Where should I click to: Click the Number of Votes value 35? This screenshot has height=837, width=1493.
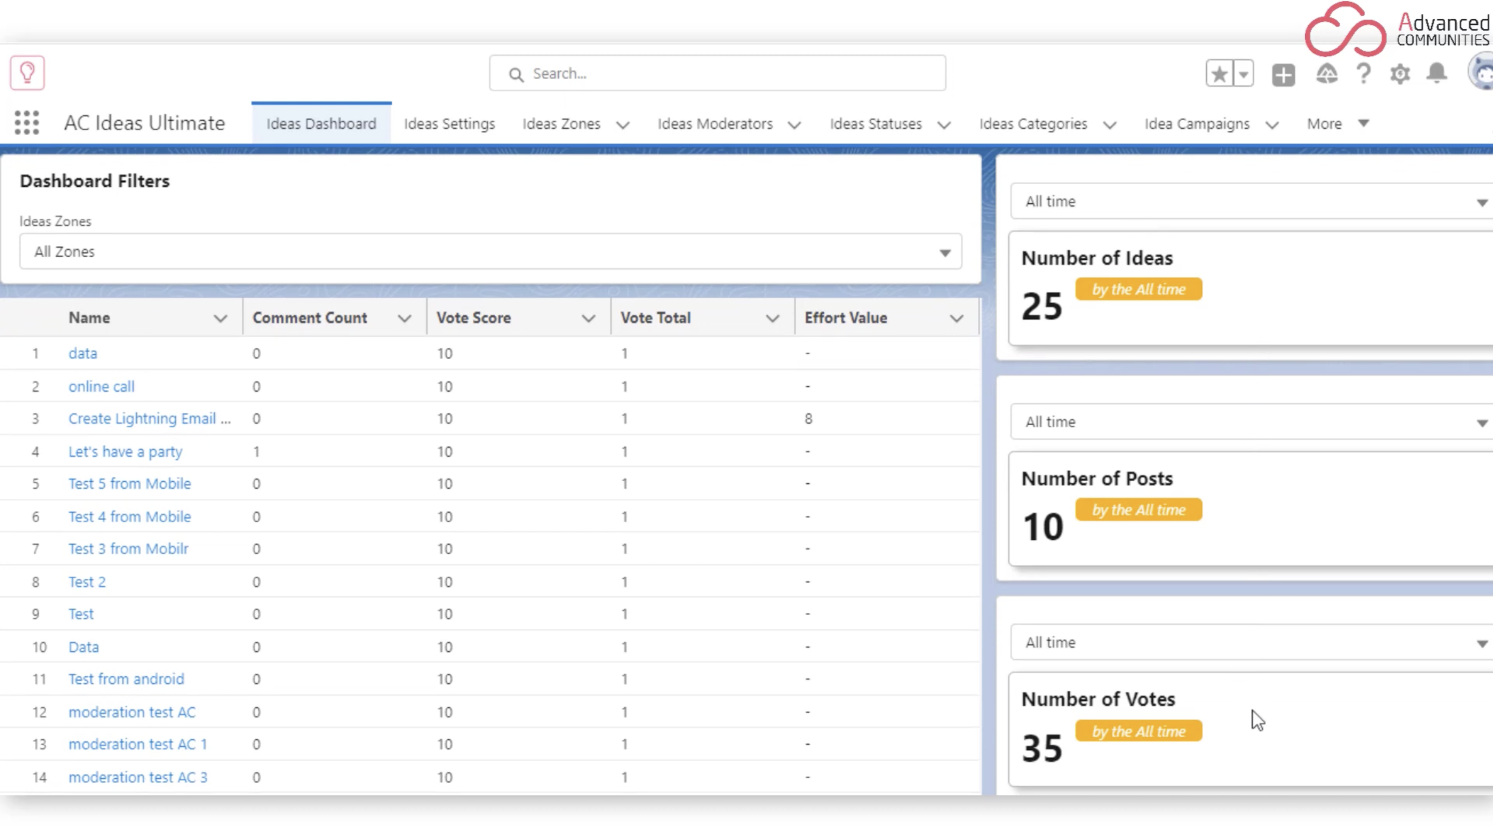pos(1042,748)
